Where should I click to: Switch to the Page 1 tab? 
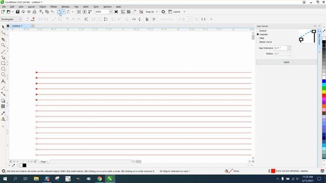pyautogui.click(x=44, y=162)
